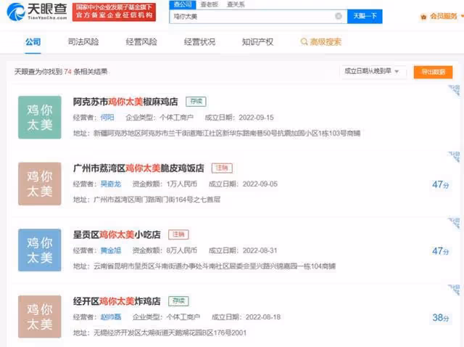
Task: Click the date 2022-08-31
Action: 260,250
